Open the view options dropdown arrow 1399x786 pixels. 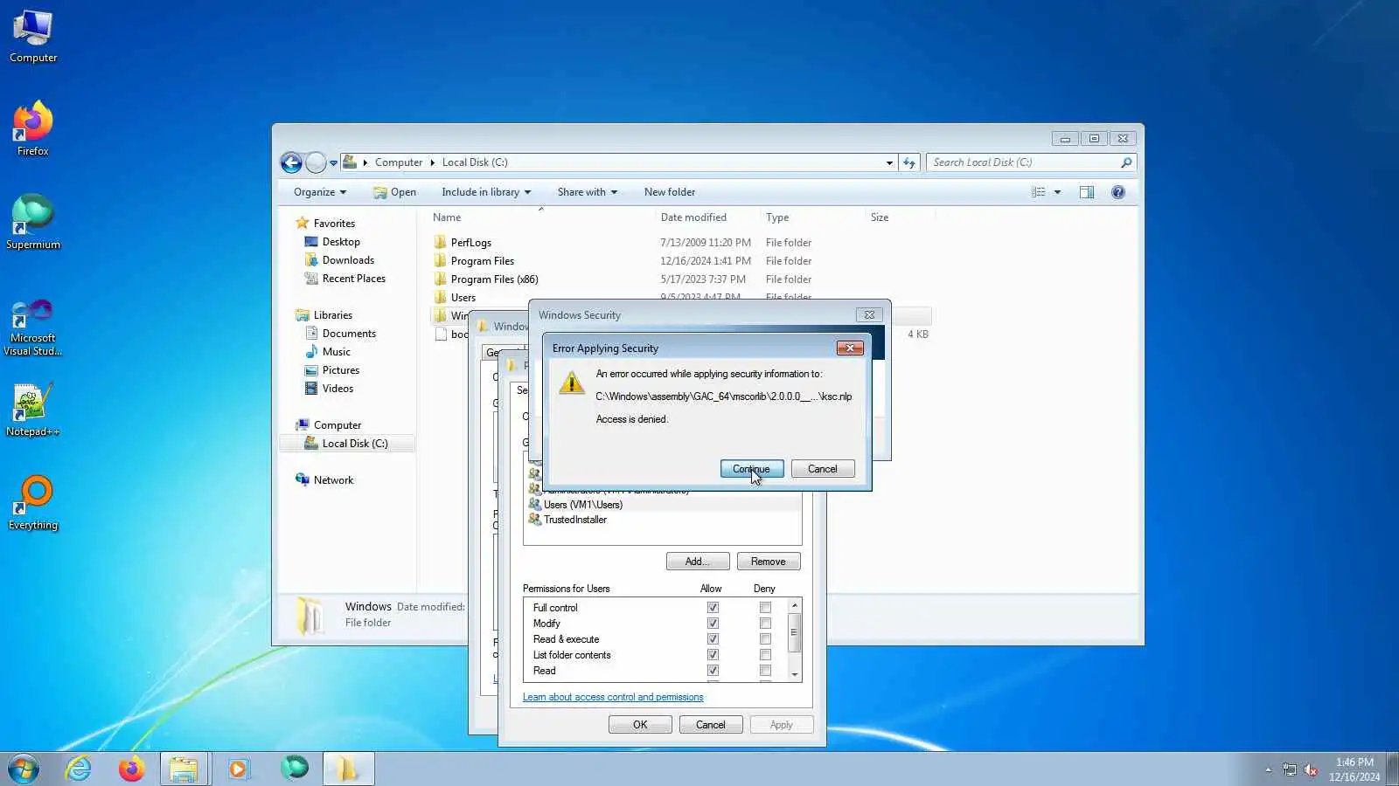(x=1057, y=192)
